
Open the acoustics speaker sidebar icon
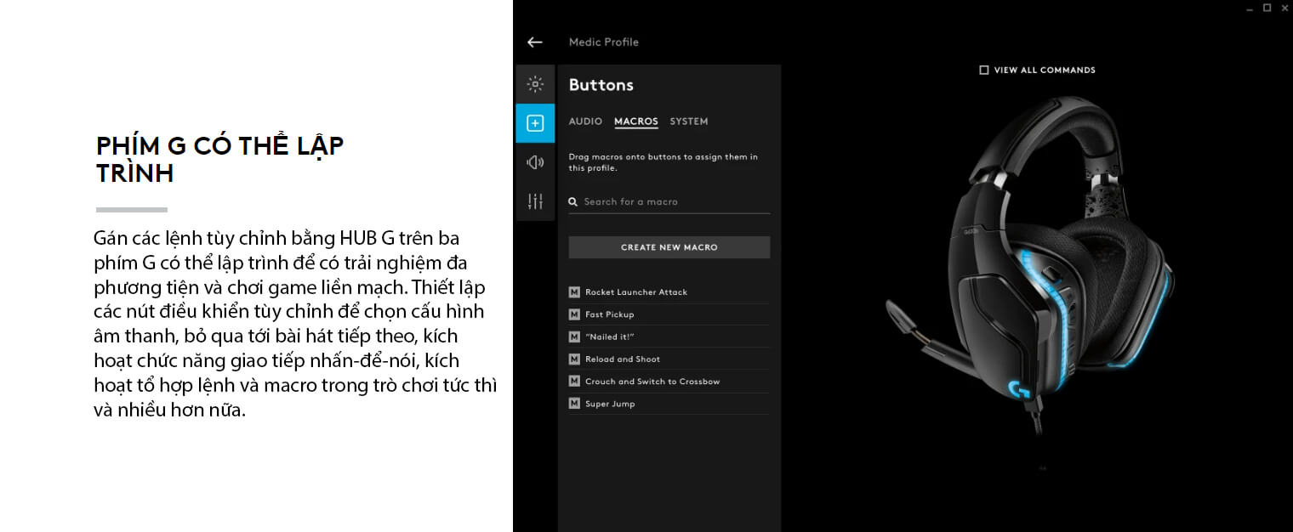535,162
